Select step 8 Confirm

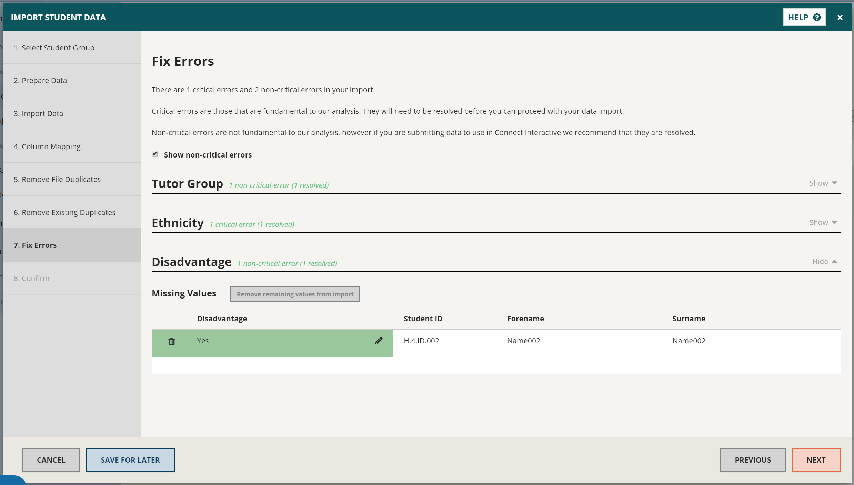point(72,278)
